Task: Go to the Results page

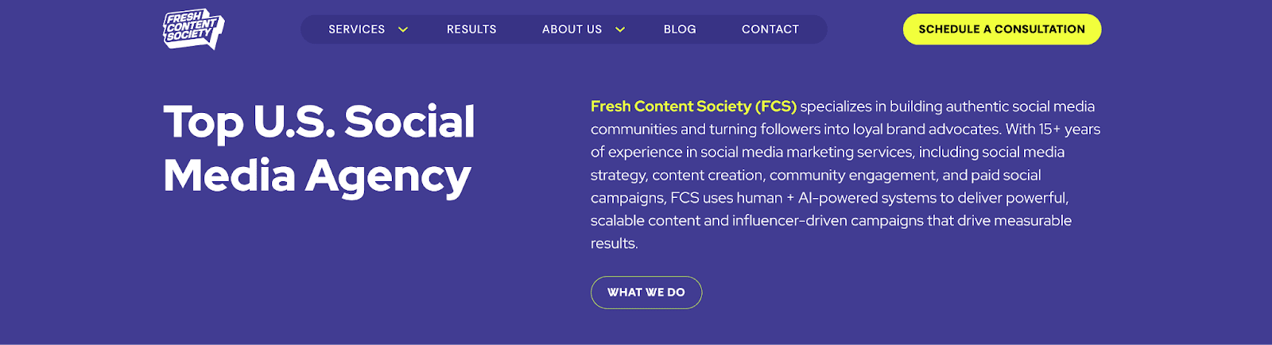Action: (x=471, y=29)
